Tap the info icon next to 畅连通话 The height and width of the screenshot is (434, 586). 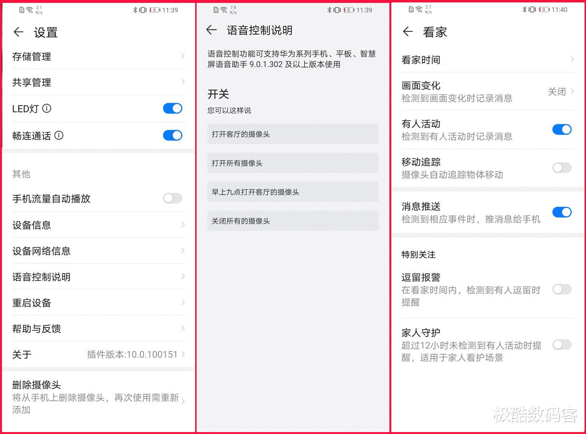point(60,136)
